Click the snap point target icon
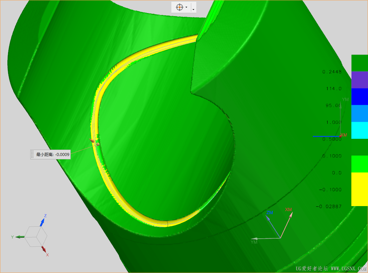The image size is (368, 273). (179, 7)
